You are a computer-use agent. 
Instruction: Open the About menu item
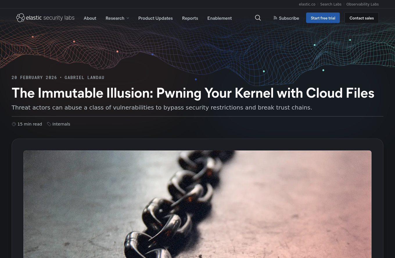90,18
